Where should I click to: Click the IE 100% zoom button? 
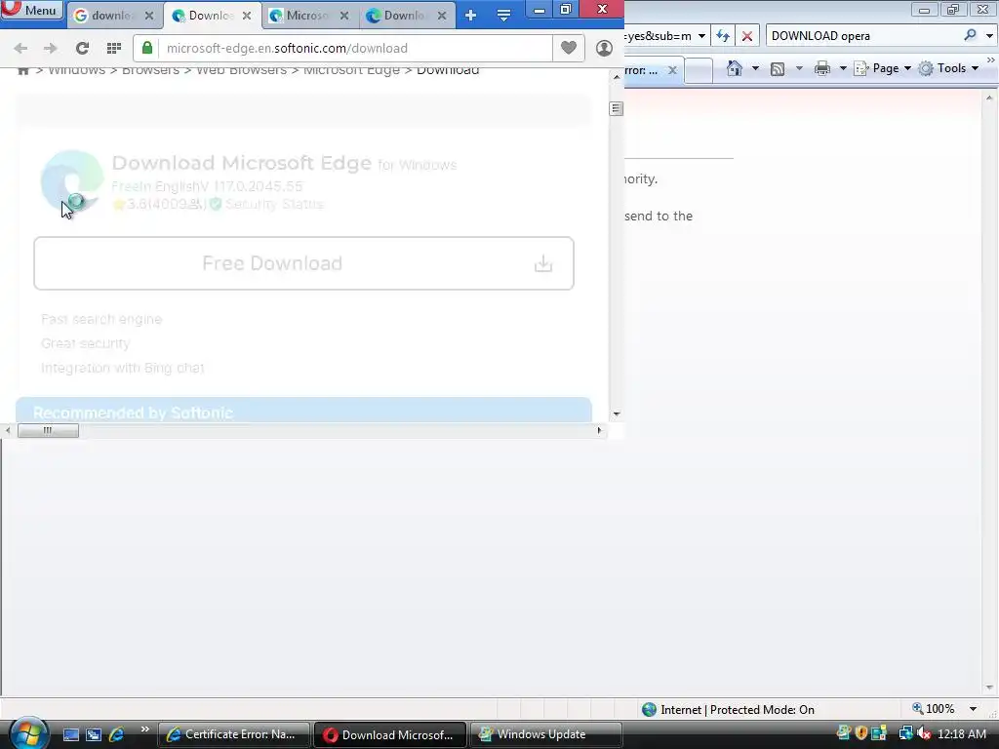coord(934,709)
